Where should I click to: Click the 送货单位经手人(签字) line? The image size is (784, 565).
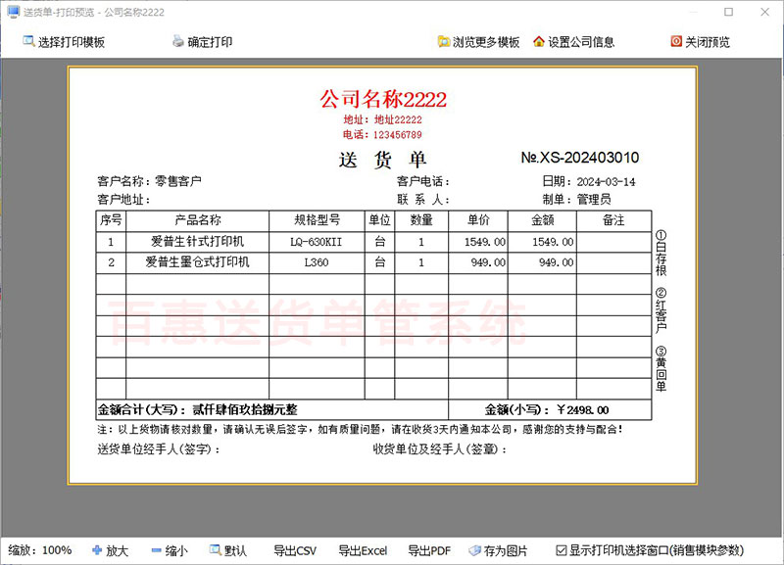tap(159, 449)
